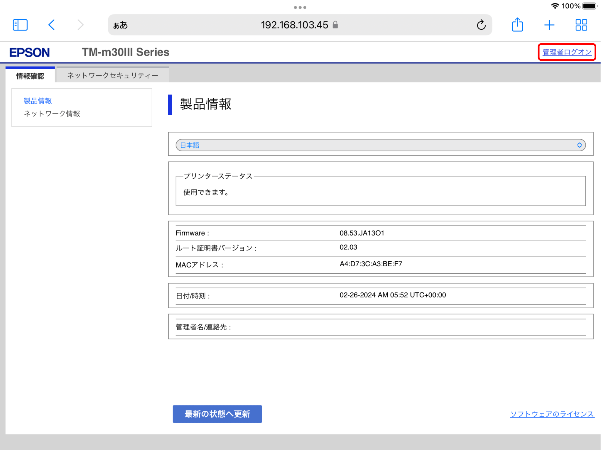Tap the Wi-Fi status icon

555,6
